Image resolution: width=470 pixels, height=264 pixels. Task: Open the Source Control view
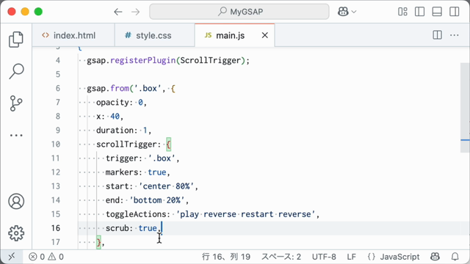(x=16, y=103)
